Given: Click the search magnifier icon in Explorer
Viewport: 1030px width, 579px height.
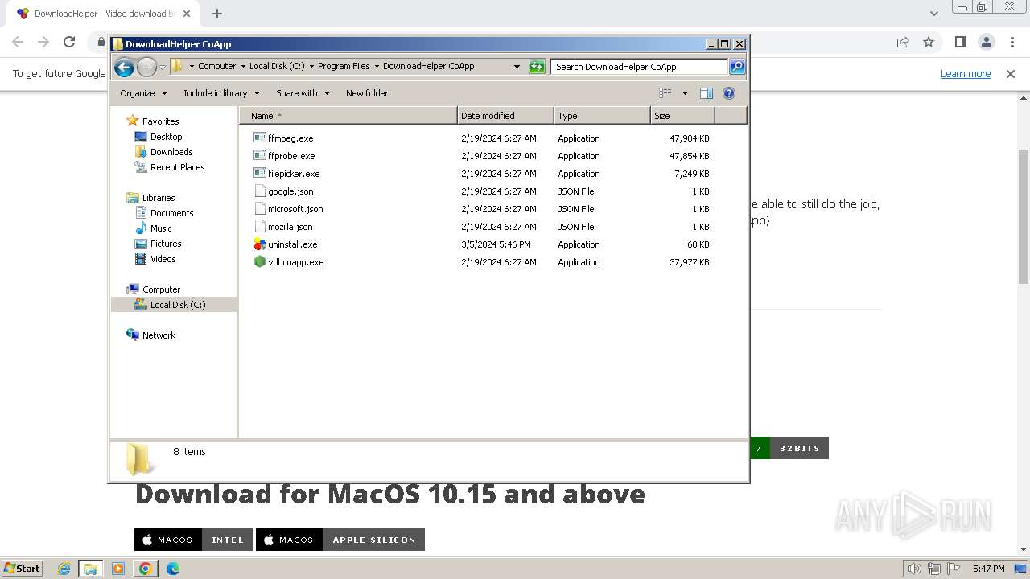Looking at the screenshot, I should click(736, 67).
